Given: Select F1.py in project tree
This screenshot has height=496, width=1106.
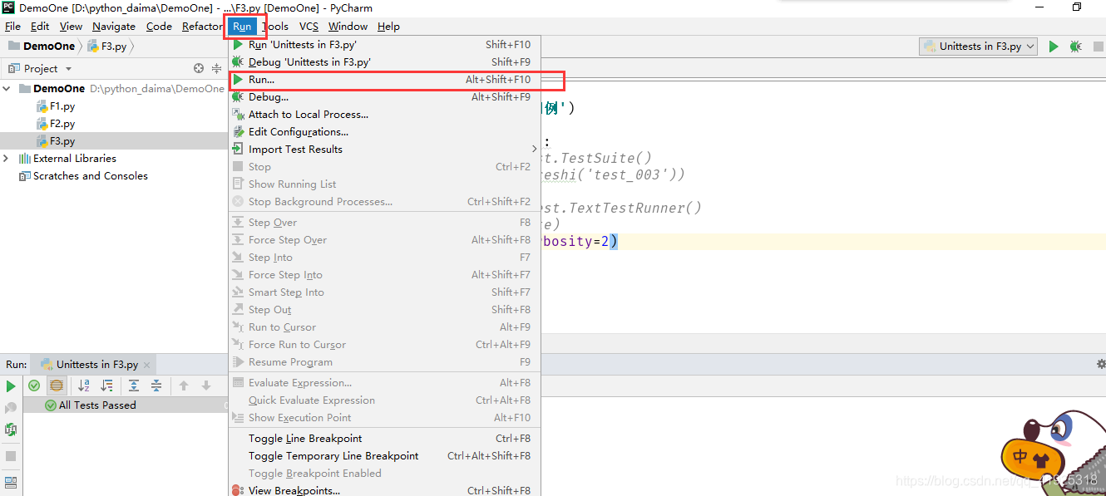Looking at the screenshot, I should (x=56, y=106).
